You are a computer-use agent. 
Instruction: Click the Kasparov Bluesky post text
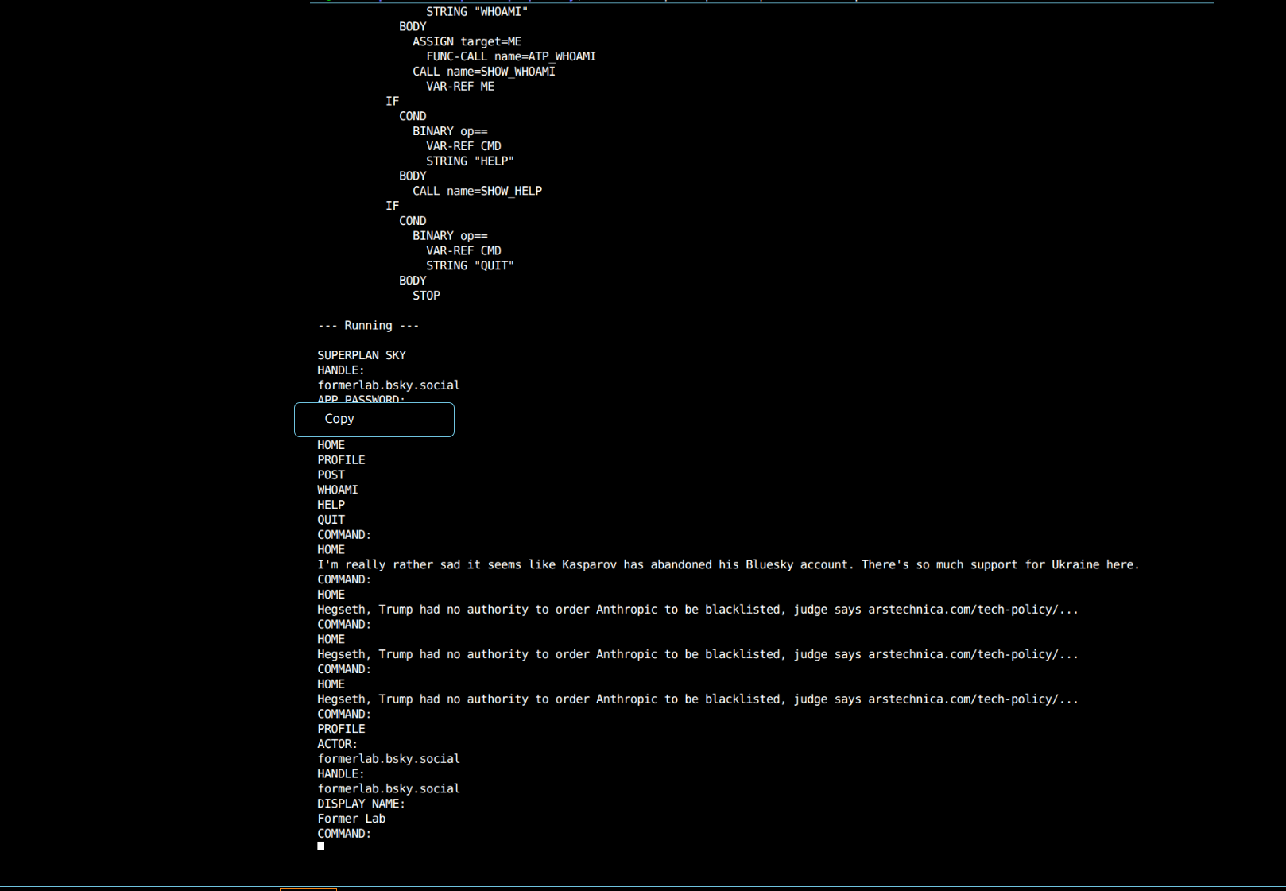coord(727,564)
